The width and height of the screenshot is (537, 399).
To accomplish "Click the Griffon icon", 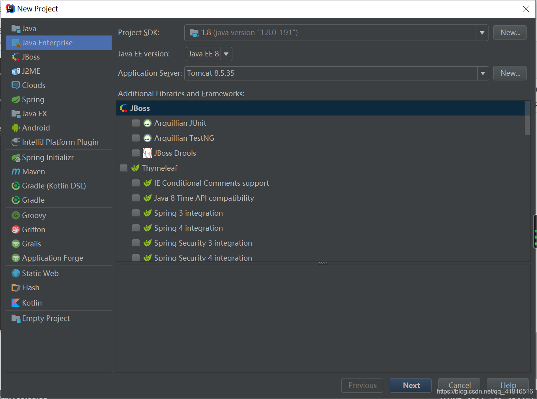I will pos(16,229).
